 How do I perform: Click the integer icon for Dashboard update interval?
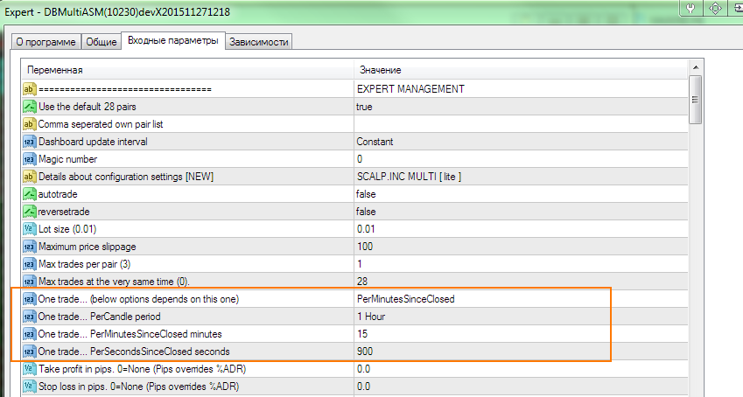pyautogui.click(x=30, y=142)
